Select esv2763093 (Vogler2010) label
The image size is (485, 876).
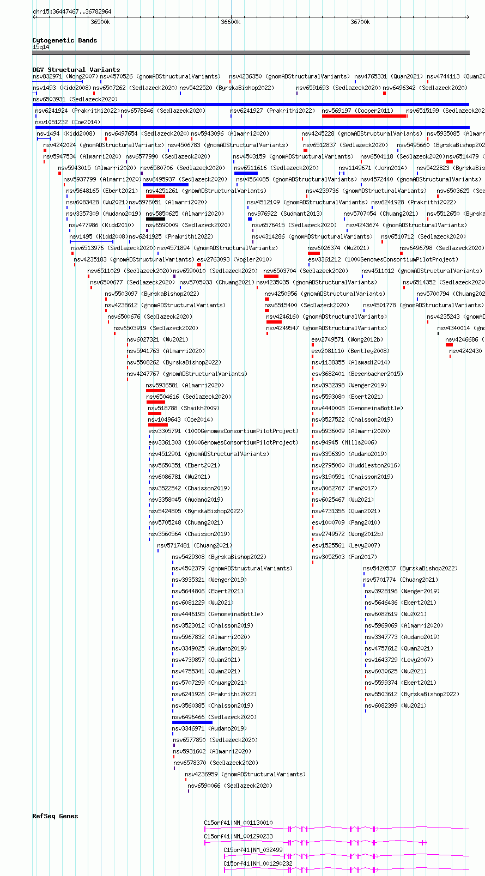tap(234, 259)
